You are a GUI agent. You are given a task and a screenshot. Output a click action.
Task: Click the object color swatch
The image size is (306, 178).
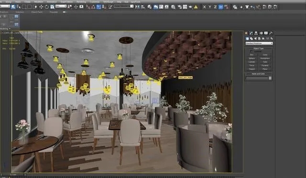click(270, 78)
